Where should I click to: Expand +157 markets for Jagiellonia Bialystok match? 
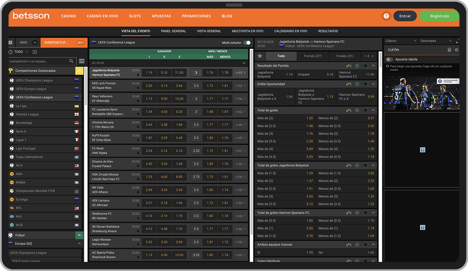point(241,73)
